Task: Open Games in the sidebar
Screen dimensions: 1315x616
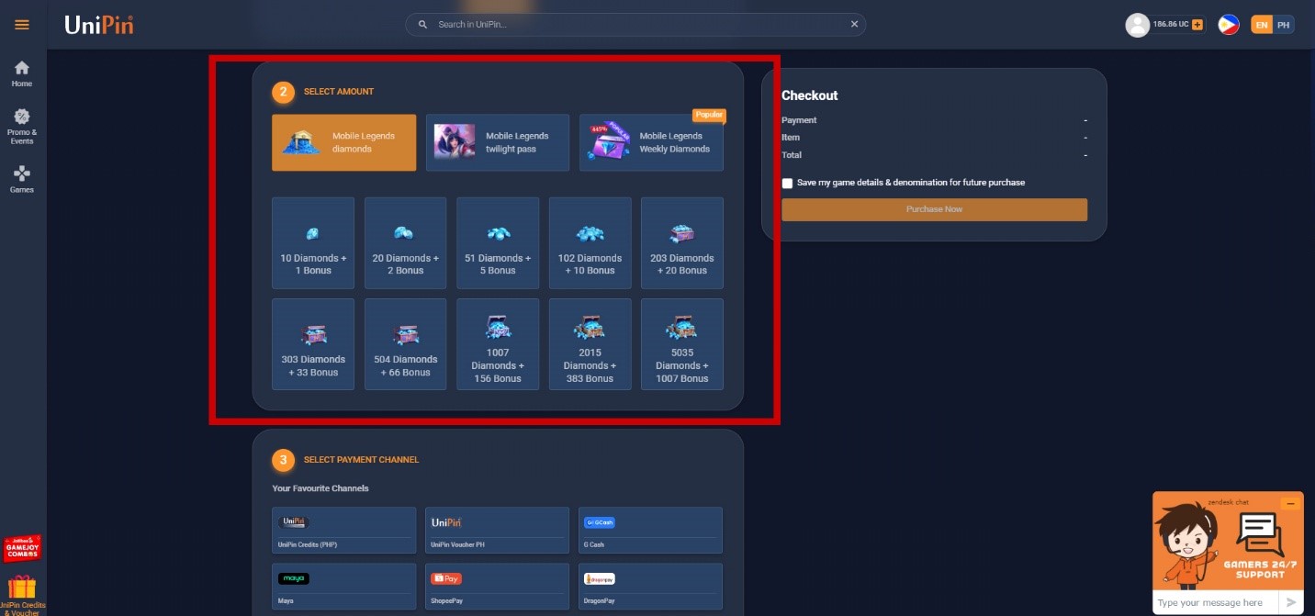Action: [x=22, y=179]
